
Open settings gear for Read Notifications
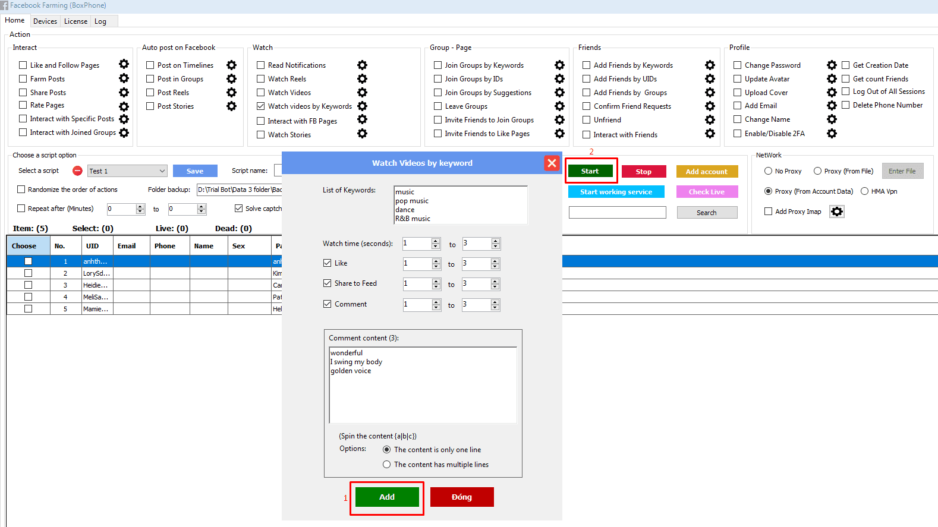click(362, 65)
